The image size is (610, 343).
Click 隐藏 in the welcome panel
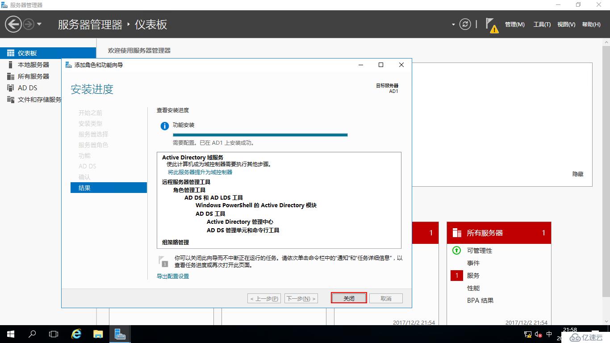tap(578, 174)
